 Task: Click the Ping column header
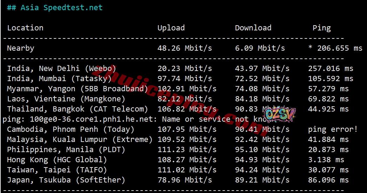point(321,28)
